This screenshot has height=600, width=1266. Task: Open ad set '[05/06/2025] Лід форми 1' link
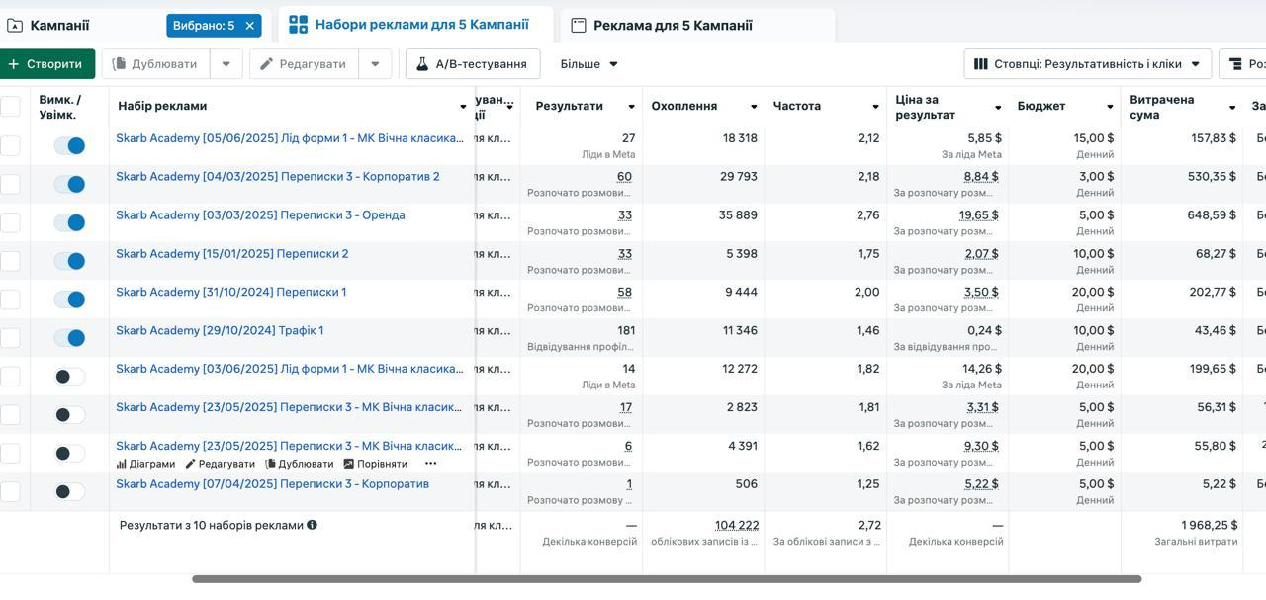click(290, 138)
